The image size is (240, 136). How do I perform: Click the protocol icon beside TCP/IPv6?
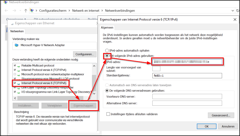18,84
